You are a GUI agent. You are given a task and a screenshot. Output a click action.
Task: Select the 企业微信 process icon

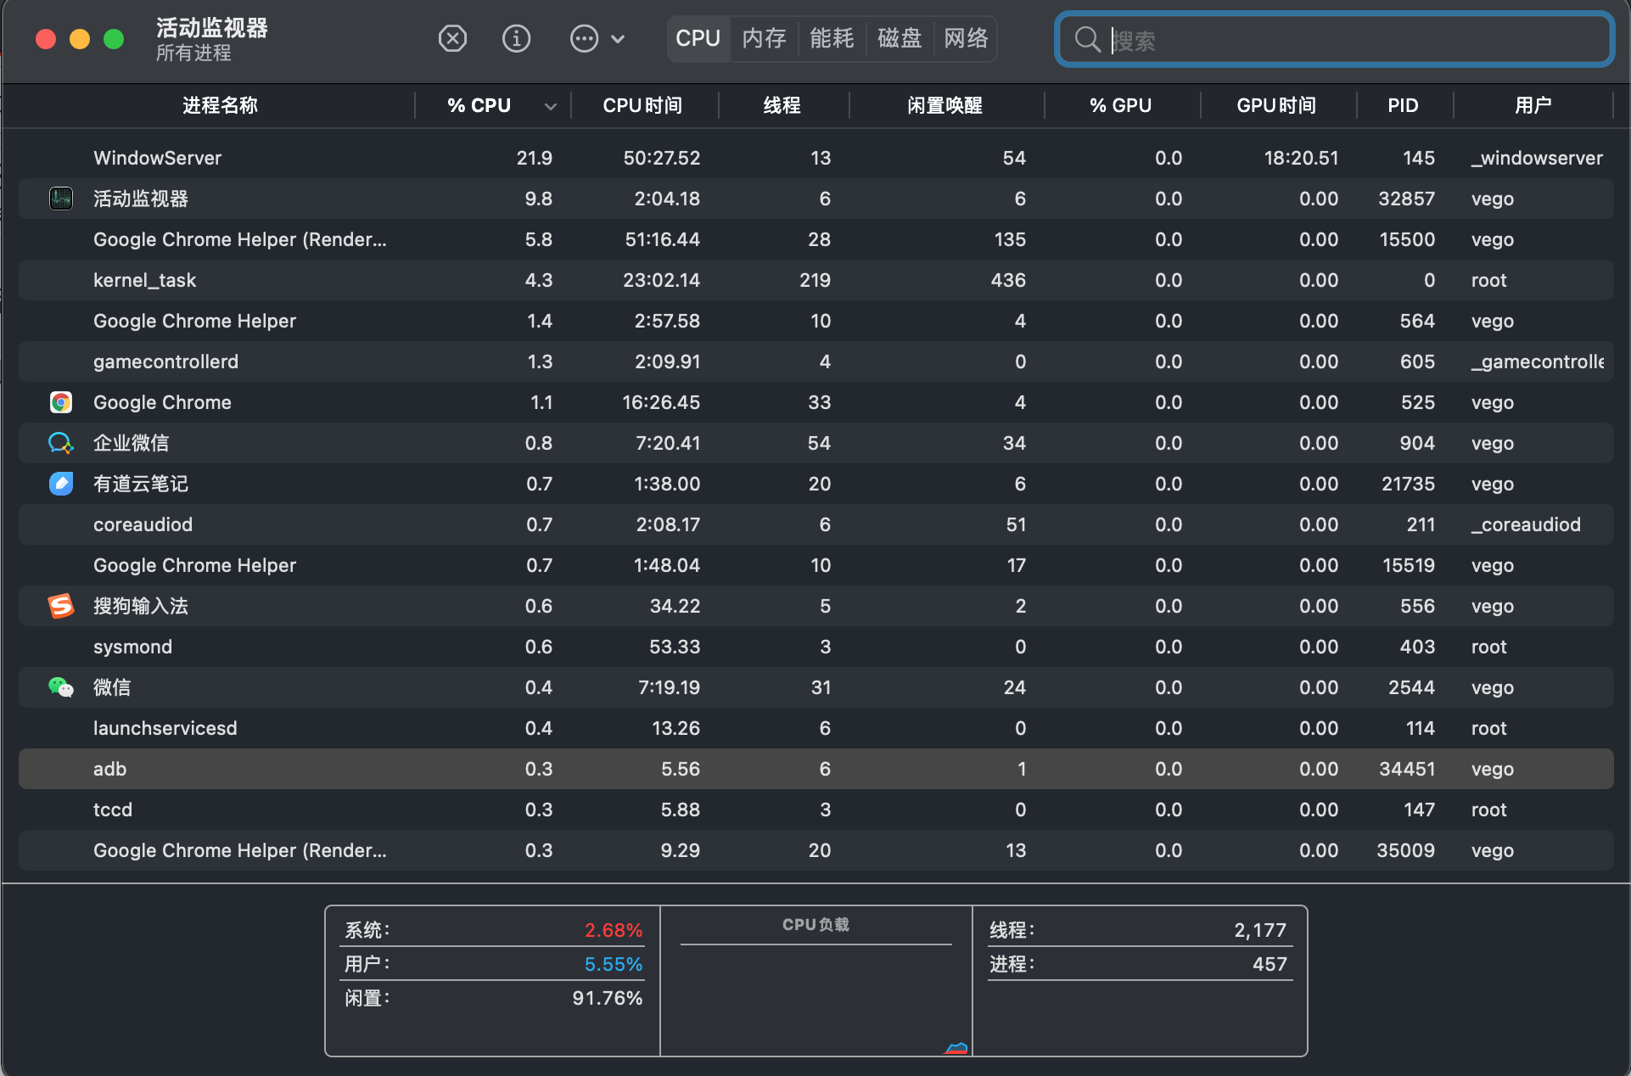[60, 442]
